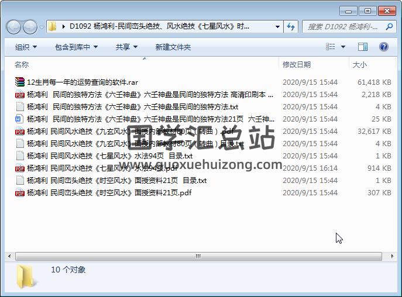Click the 914 KB size value
Viewport: 402px width, 297px height.
tap(379, 168)
